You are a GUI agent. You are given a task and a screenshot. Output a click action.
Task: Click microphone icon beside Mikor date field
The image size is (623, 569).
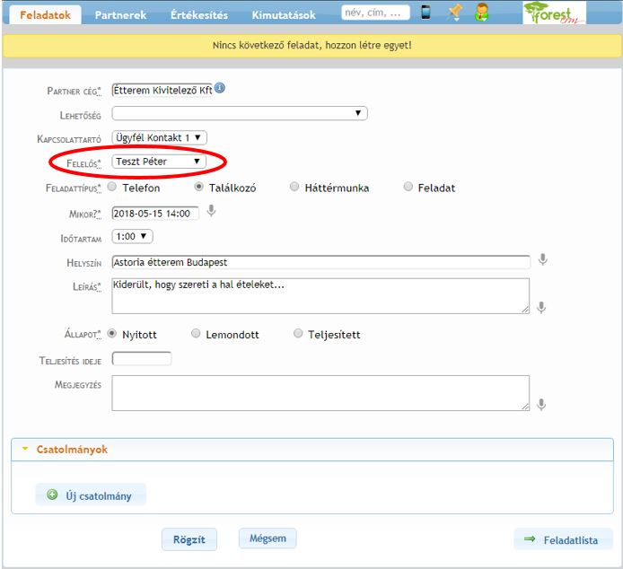point(212,212)
